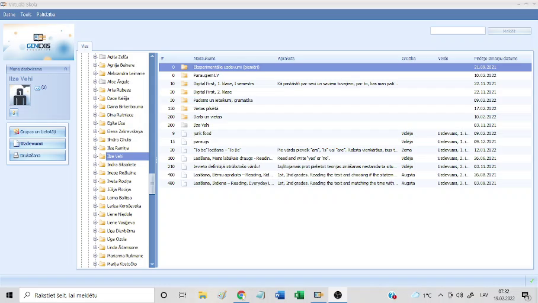
Task: Open the Eksperimentālie uzdevumi folder icon
Action: (x=184, y=67)
